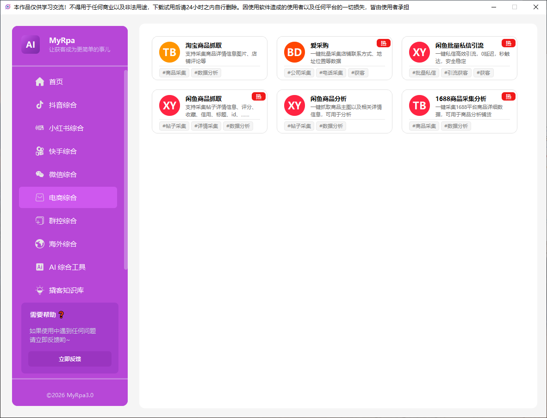This screenshot has height=418, width=547.
Task: Click #商品采集 tag on 1688商品采集分析 card
Action: coord(424,126)
